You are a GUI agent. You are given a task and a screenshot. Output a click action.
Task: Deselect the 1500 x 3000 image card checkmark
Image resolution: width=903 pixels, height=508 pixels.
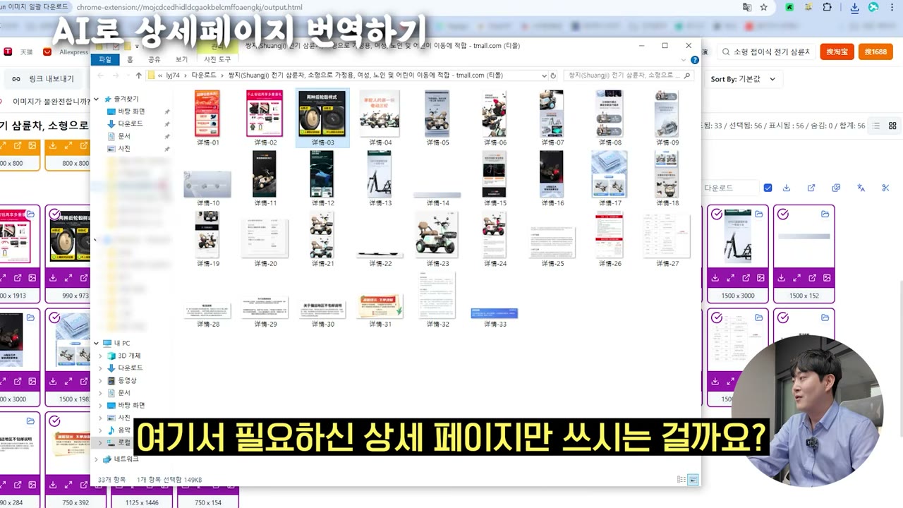[x=717, y=214]
